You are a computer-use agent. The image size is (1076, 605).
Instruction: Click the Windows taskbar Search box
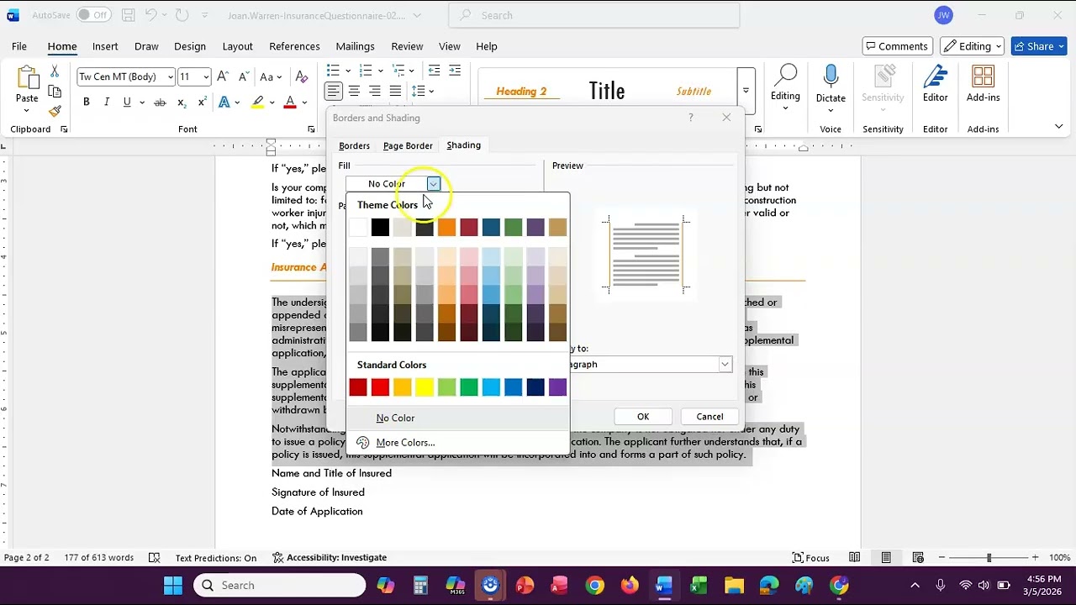[280, 586]
